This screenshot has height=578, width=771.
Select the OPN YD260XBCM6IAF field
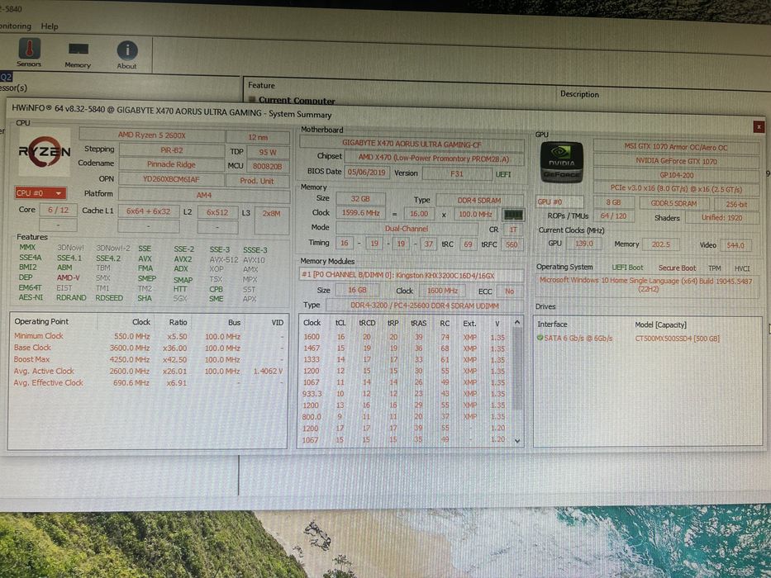171,179
